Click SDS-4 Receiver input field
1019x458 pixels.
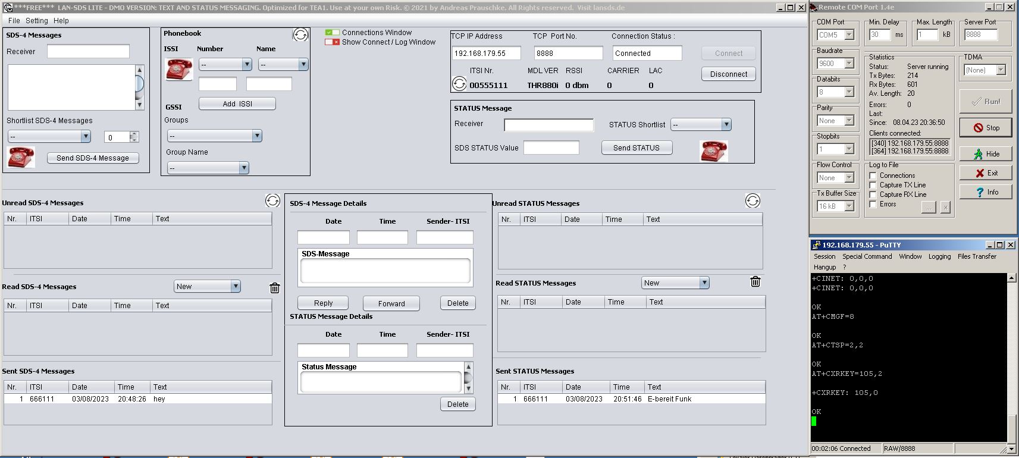88,51
